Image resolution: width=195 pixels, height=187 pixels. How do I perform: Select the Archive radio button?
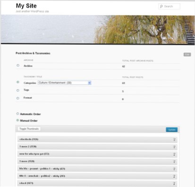[18, 65]
